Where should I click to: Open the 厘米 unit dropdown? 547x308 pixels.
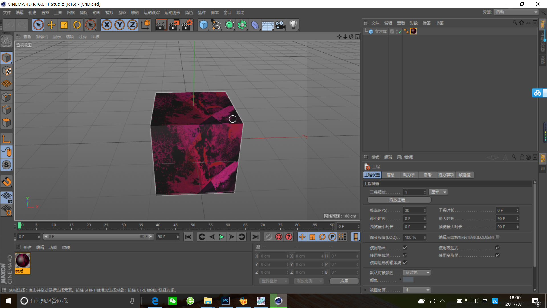click(438, 192)
